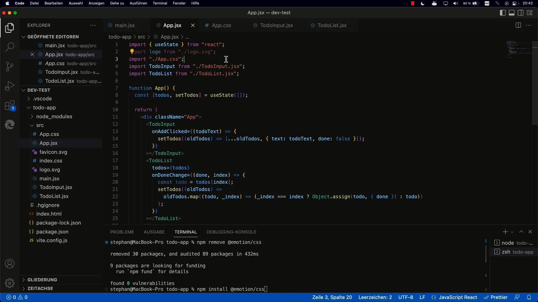
Task: Open the Manage gear in activity bar
Action: [x=10, y=283]
